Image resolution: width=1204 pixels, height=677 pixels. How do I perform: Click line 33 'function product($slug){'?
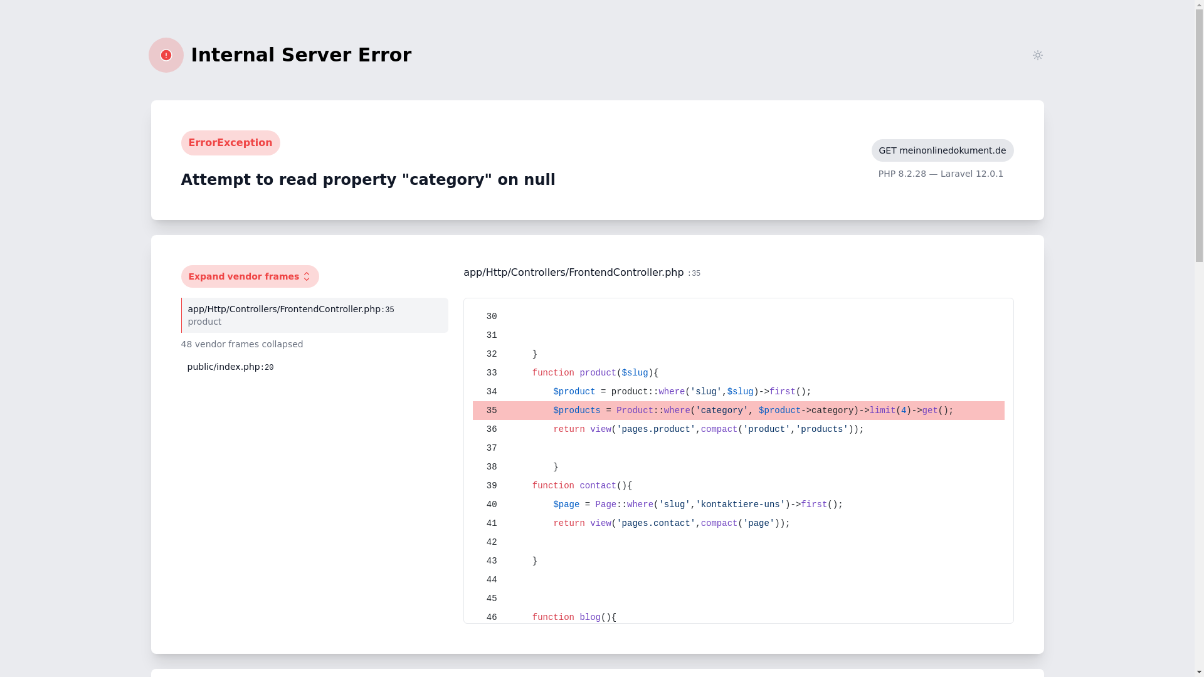pyautogui.click(x=738, y=373)
